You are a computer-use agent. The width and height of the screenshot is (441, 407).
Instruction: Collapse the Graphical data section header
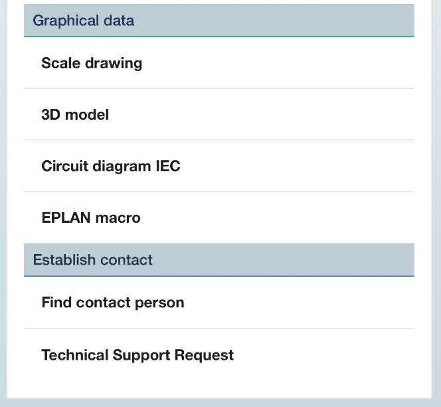click(219, 20)
